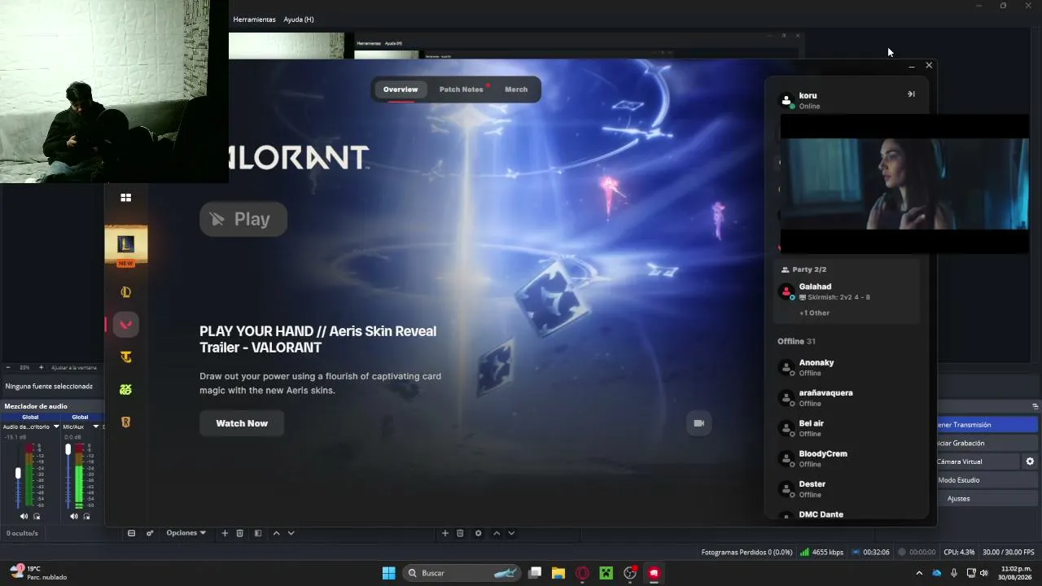Delete source with trash icon beside Opciones

[x=239, y=533]
